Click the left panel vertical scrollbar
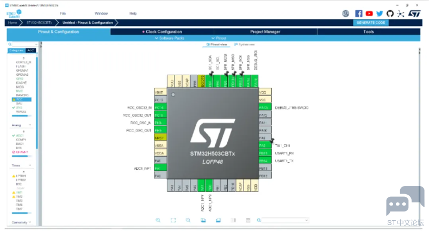Viewport: 429px width, 231px height. click(x=37, y=102)
